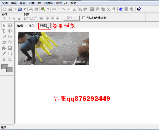
Task: Save the animation with the floppy disk icon
Action: pos(20,9)
